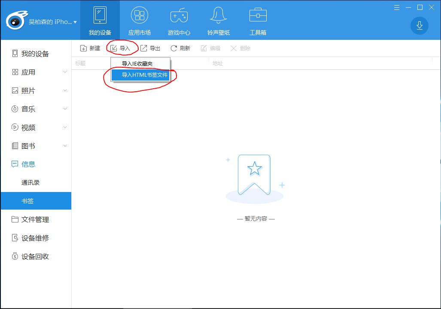Choose 导入HTML书签文件 from the import menu

coord(140,75)
